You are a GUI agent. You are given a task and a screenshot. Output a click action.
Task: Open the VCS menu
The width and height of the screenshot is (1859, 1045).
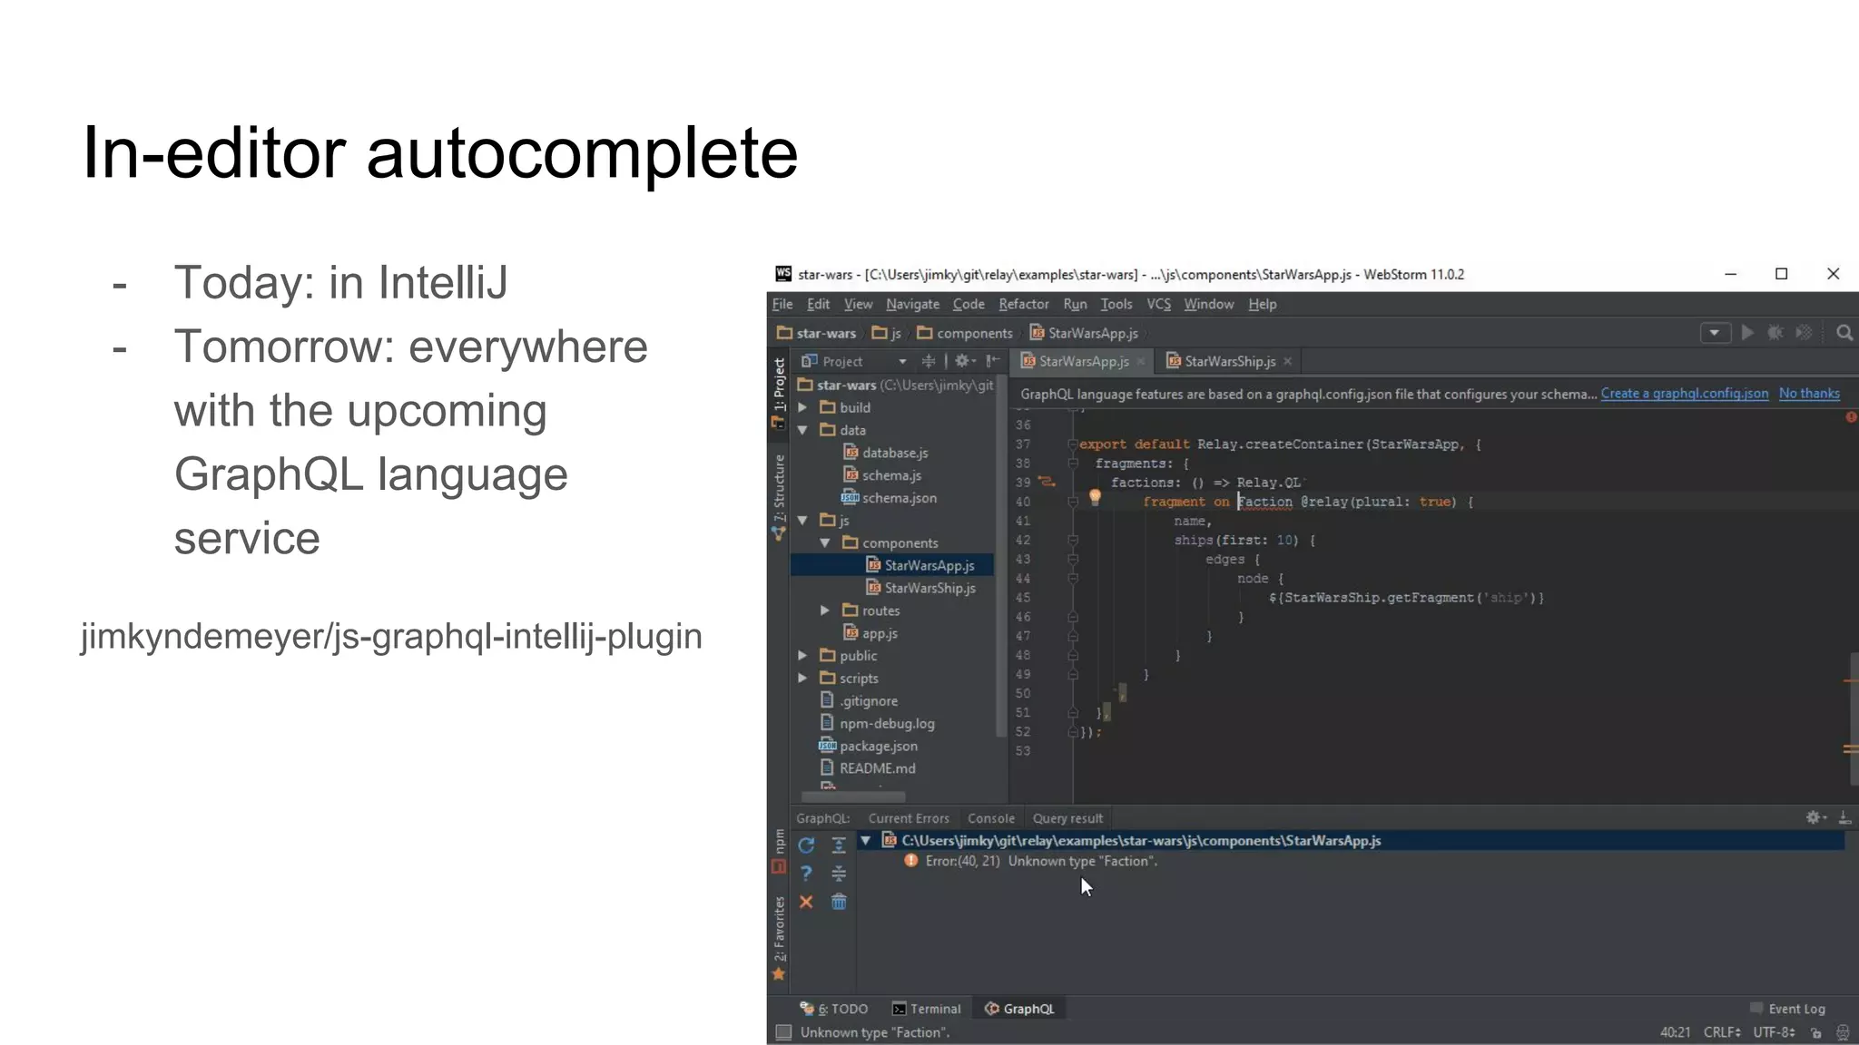1158,304
